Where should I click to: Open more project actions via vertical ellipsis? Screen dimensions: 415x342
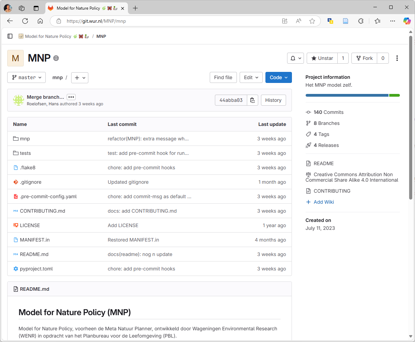(x=397, y=58)
